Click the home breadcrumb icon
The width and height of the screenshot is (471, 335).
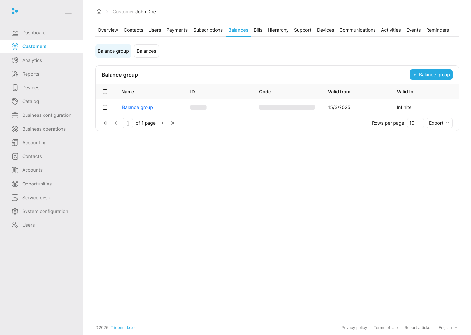[99, 12]
